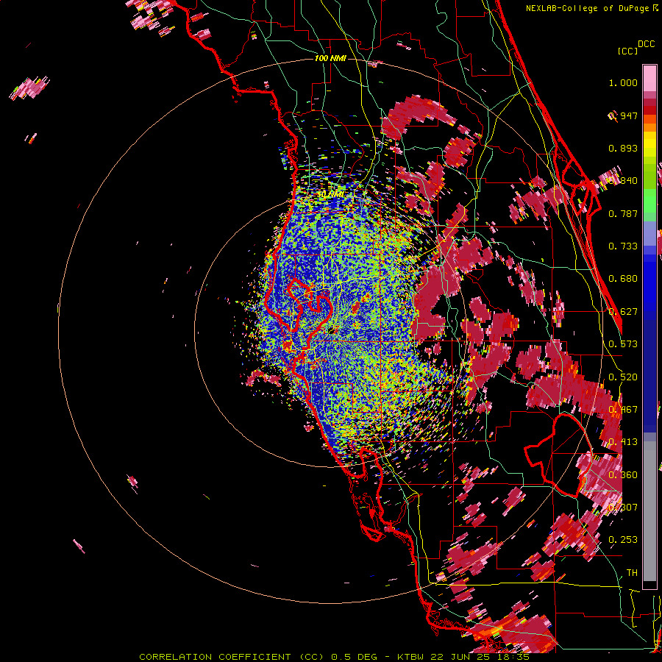The image size is (662, 662).
Task: Select the 1.000 scale value
Action: [x=623, y=82]
